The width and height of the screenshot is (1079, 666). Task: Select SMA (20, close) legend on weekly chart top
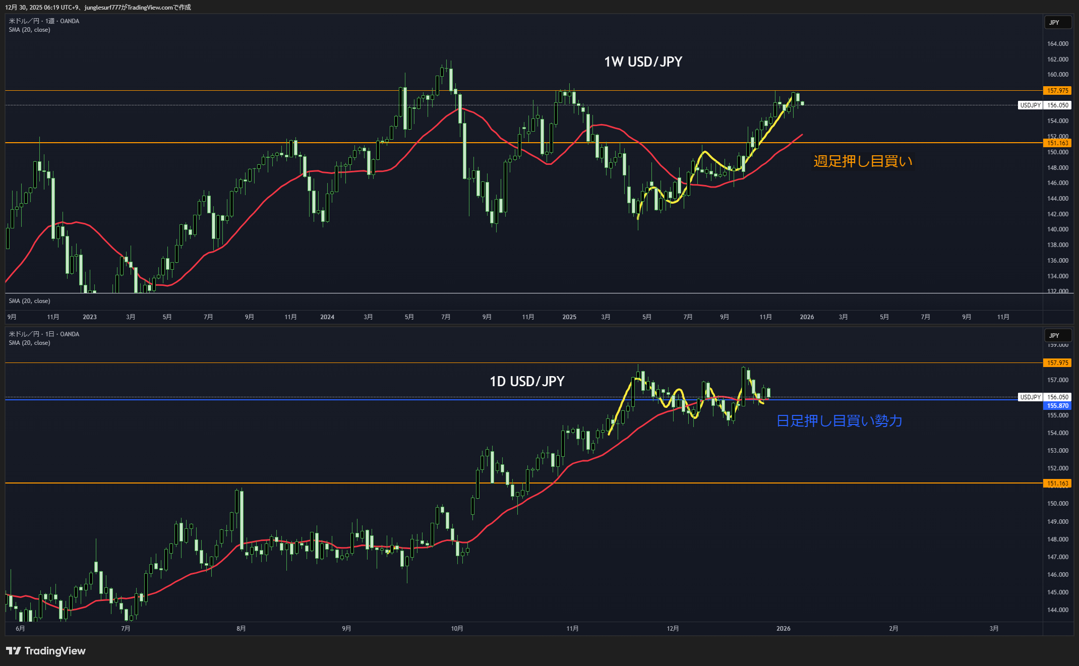tap(29, 30)
